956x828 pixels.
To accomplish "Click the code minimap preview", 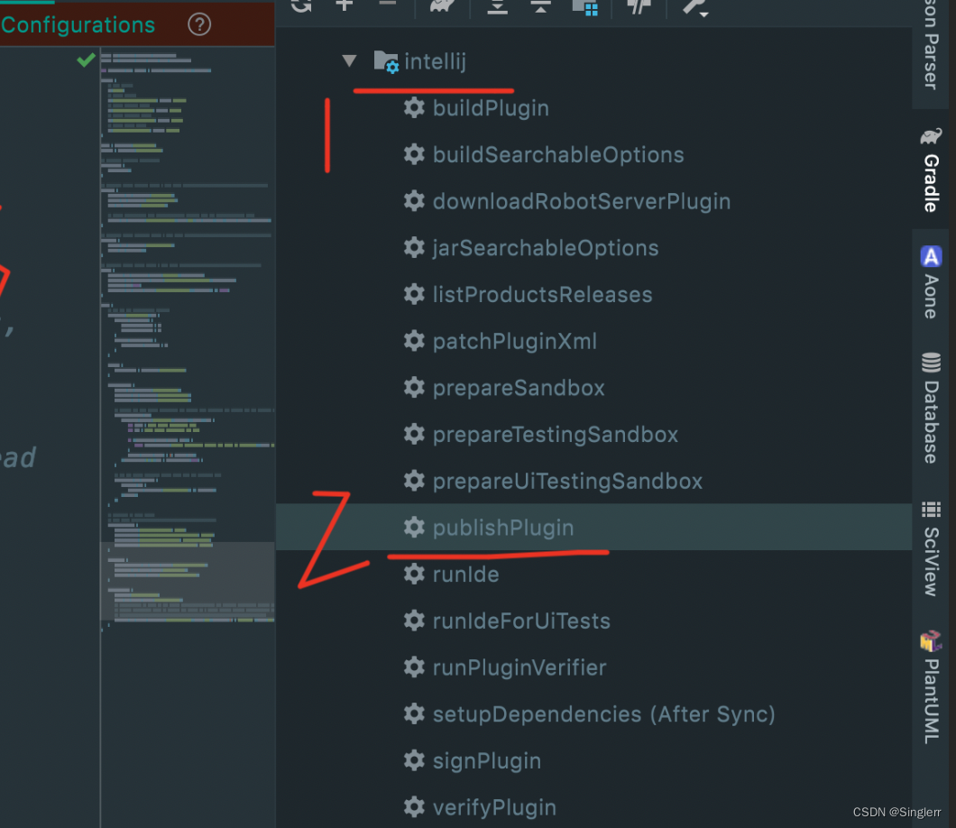I will coord(188,342).
